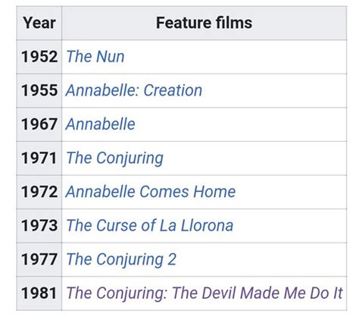Select the 1967 year cell
The width and height of the screenshot is (359, 320).
39,124
